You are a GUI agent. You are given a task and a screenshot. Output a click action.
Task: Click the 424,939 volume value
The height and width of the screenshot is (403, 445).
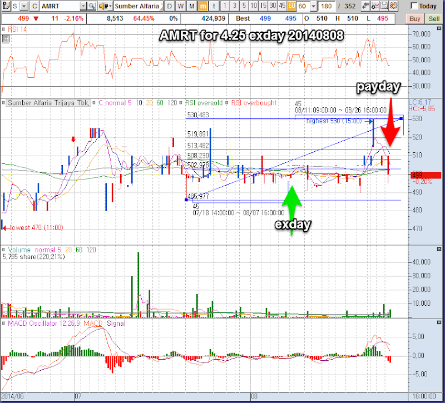213,19
